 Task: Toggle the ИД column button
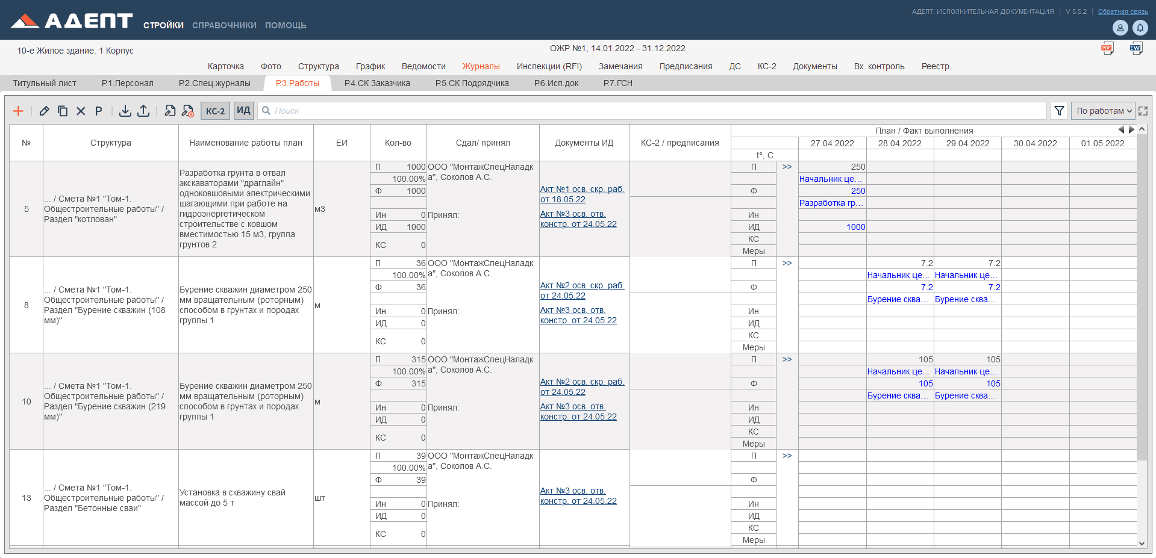[243, 111]
